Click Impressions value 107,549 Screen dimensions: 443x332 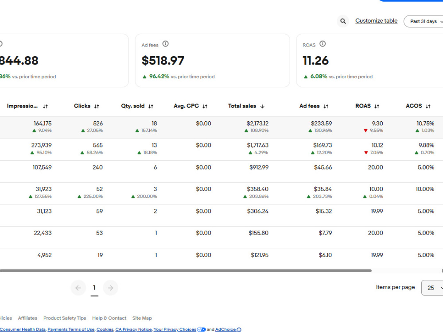pos(42,167)
